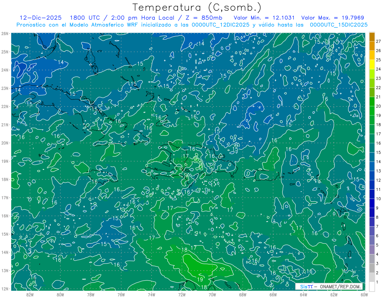387x299 pixels.
Task: Click the value 25 in the color legend
Action: click(379, 60)
